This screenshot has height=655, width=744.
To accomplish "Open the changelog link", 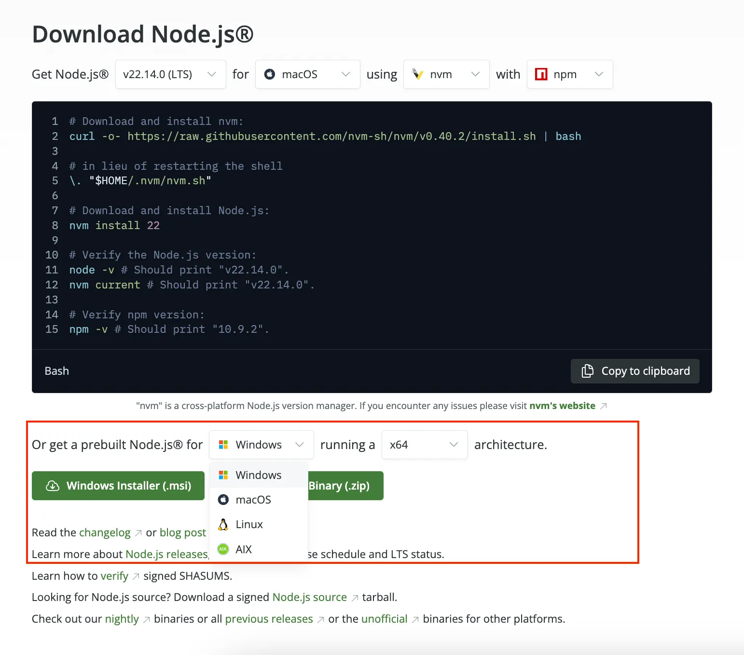I will [105, 532].
